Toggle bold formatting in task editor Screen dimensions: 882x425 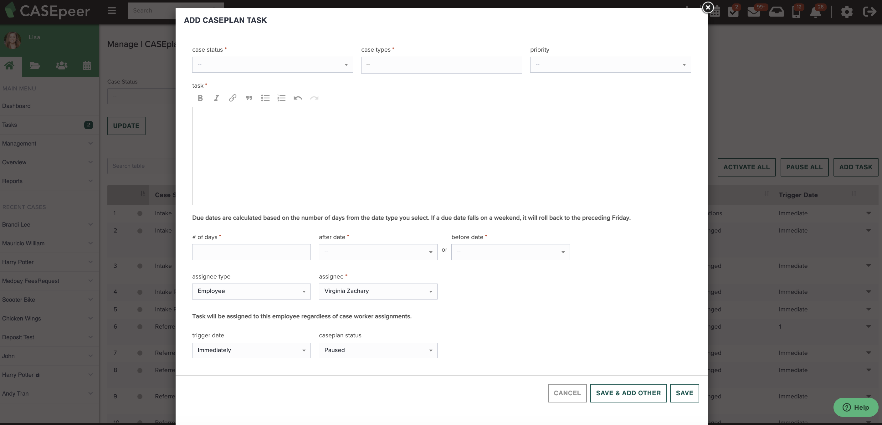tap(200, 98)
